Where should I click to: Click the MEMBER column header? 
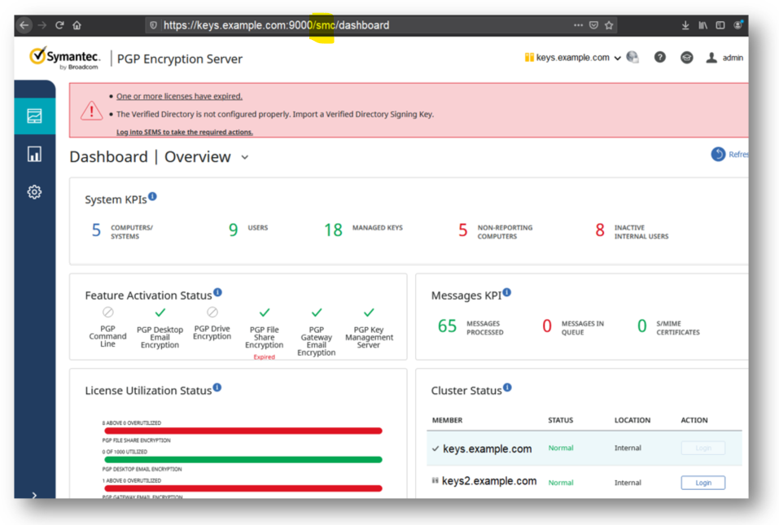447,420
